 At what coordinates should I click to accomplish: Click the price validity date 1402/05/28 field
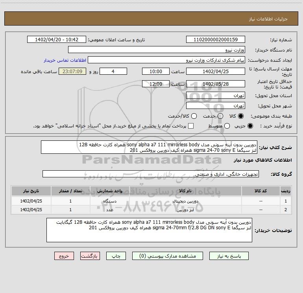[216, 84]
